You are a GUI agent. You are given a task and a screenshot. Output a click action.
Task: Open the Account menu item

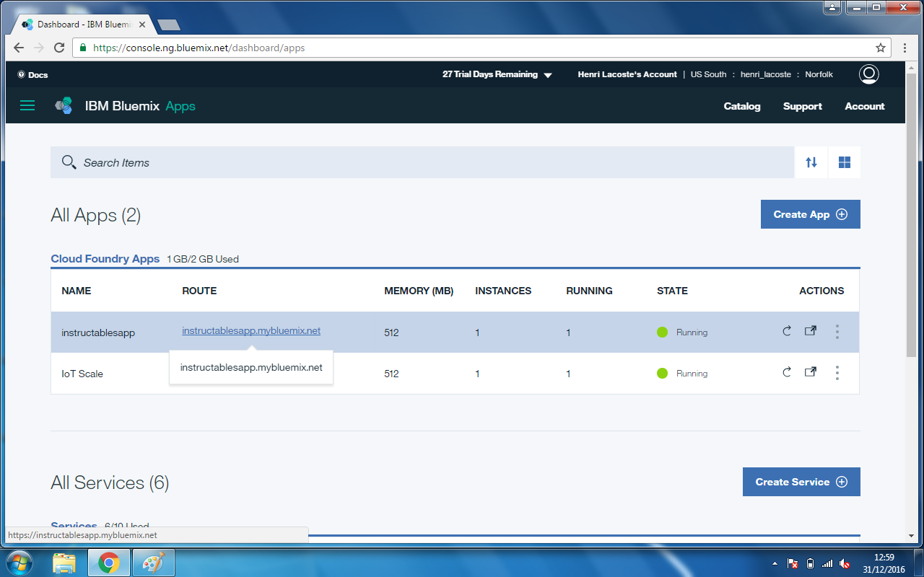pyautogui.click(x=865, y=106)
